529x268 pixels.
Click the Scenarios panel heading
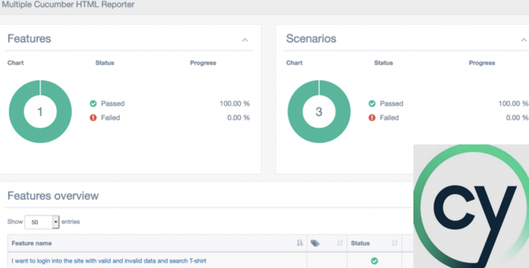pos(311,38)
